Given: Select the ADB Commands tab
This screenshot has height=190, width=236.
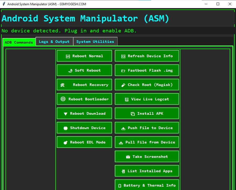Looking at the screenshot, I should [19, 42].
